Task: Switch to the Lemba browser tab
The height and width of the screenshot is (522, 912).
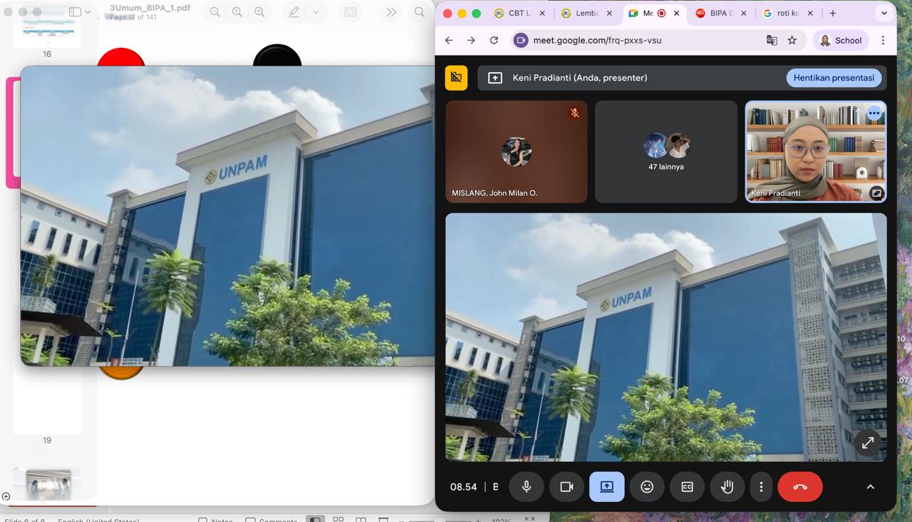Action: coord(587,14)
